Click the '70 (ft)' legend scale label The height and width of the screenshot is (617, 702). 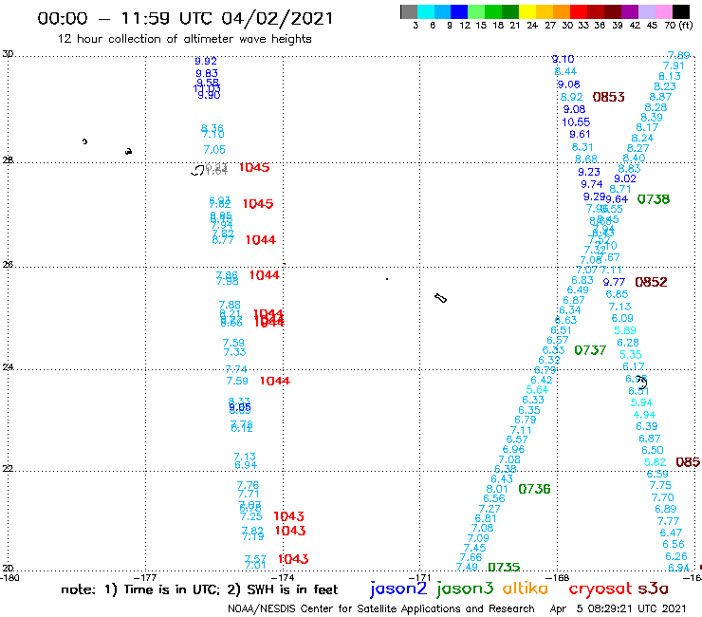[678, 26]
